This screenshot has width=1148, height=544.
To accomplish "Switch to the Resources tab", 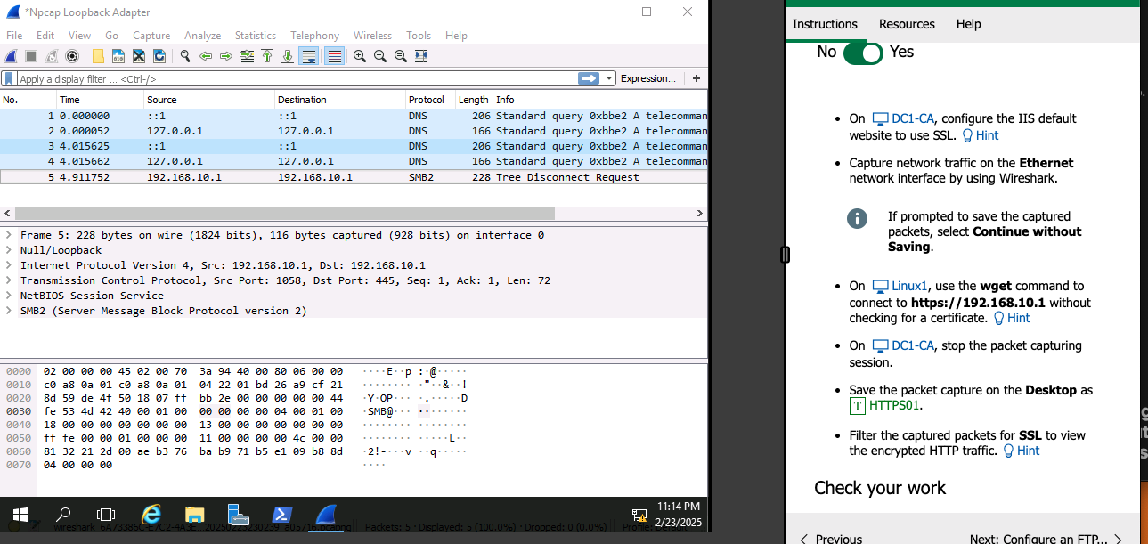I will point(906,24).
